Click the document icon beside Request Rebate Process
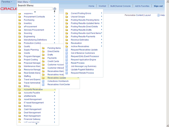Viewport: 169px width, 127px height. point(67,73)
